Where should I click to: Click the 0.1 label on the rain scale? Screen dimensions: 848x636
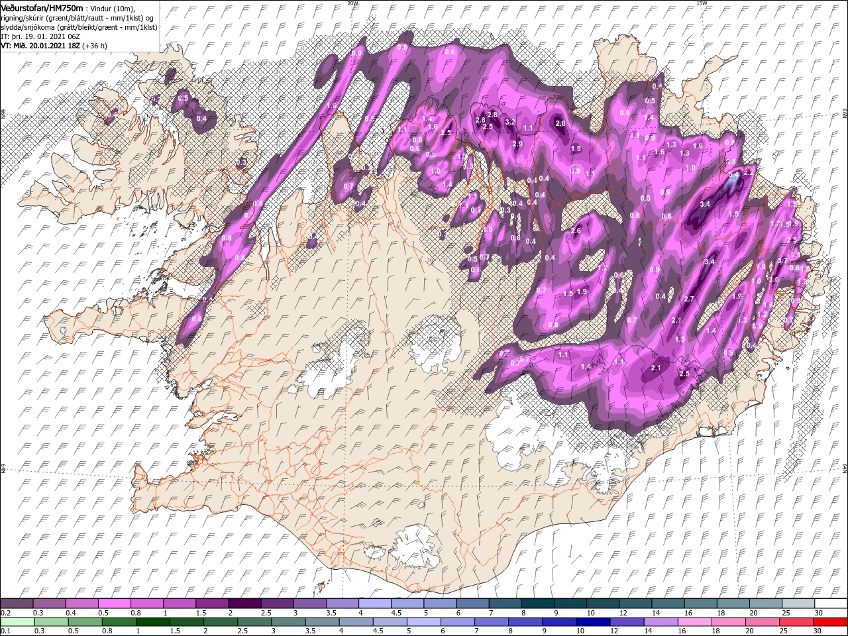pos(5,631)
